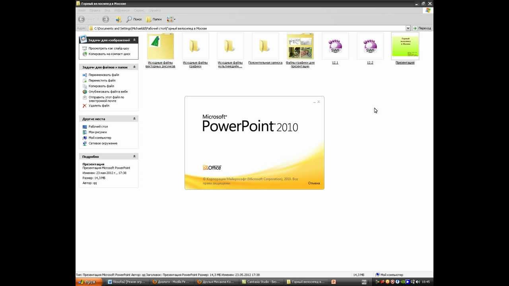The width and height of the screenshot is (509, 286).
Task: Toggle the Папки folders pane
Action: coord(154,19)
